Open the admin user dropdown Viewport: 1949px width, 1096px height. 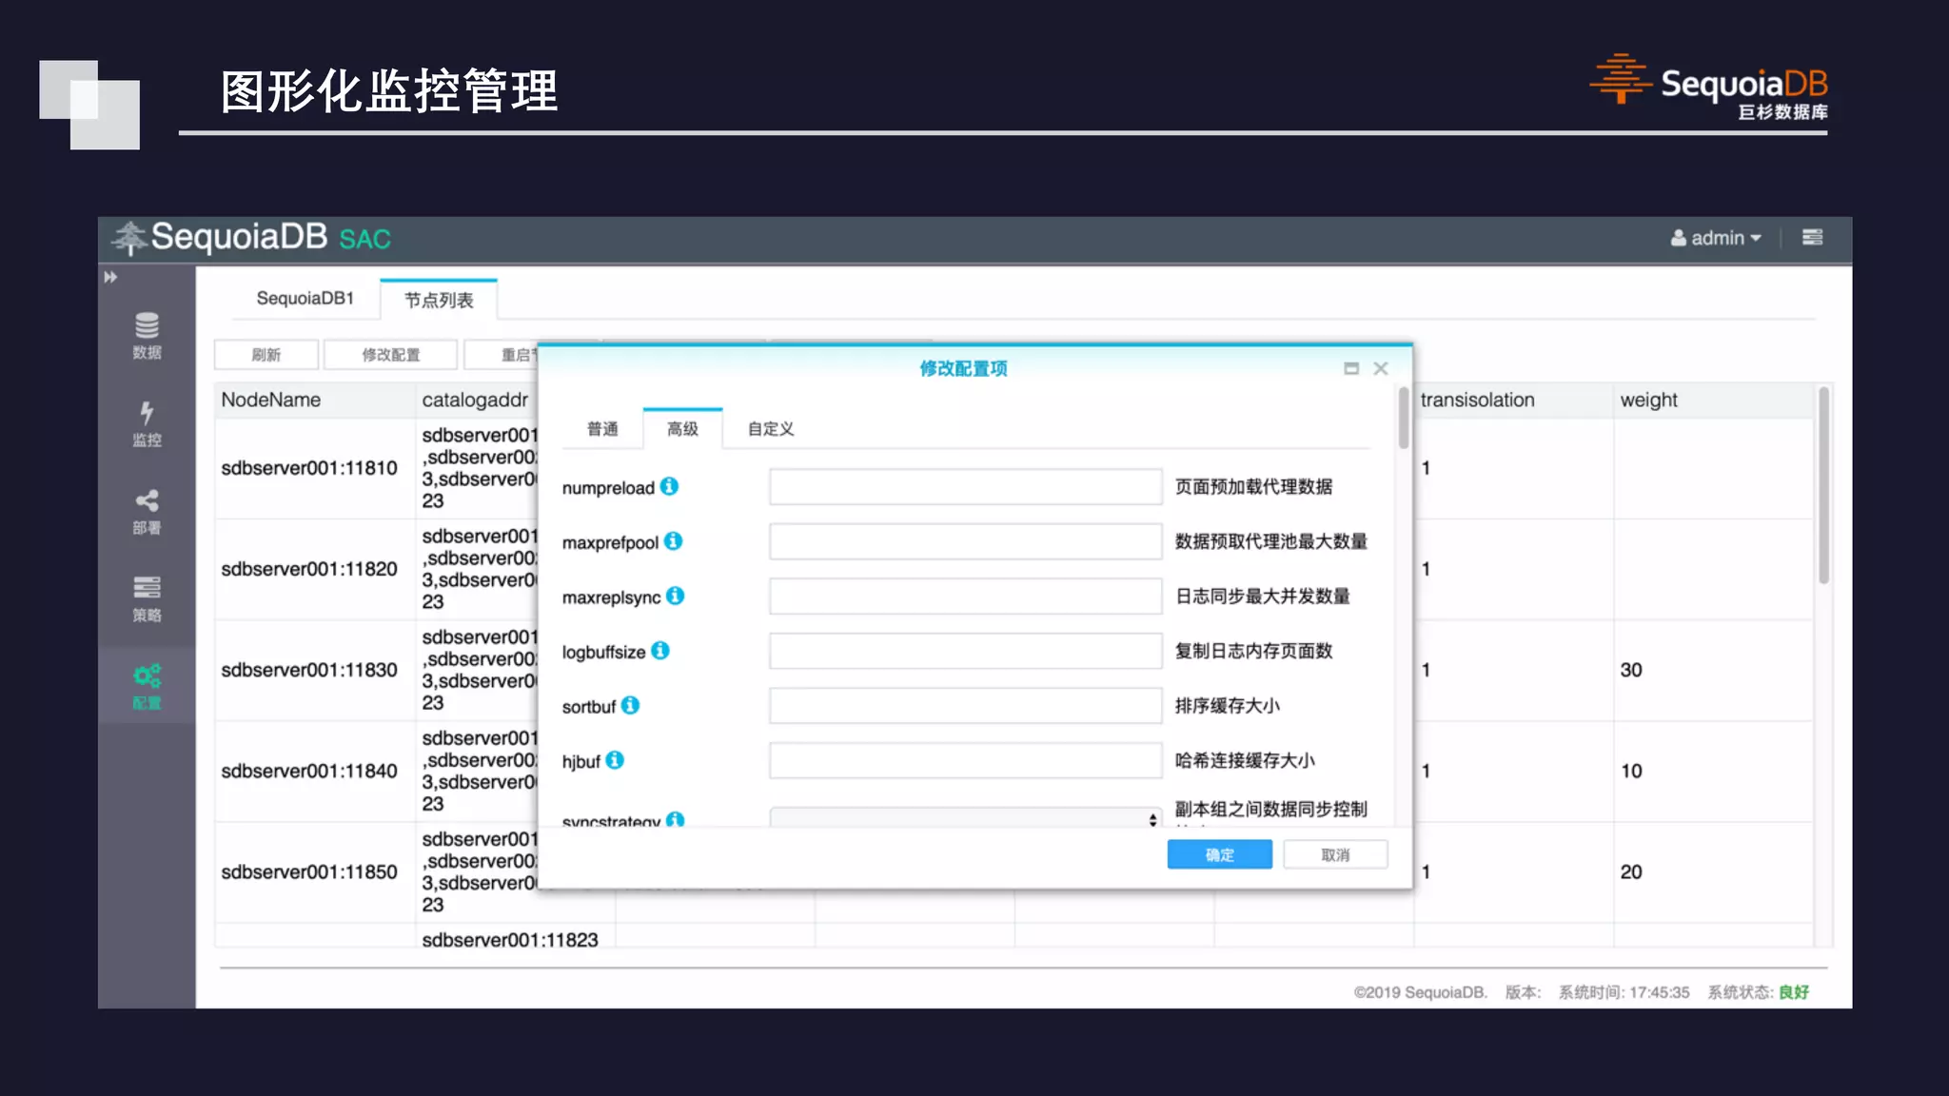pos(1716,238)
